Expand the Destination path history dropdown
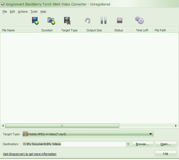Screen dimensions: 179x160 [x=128, y=144]
